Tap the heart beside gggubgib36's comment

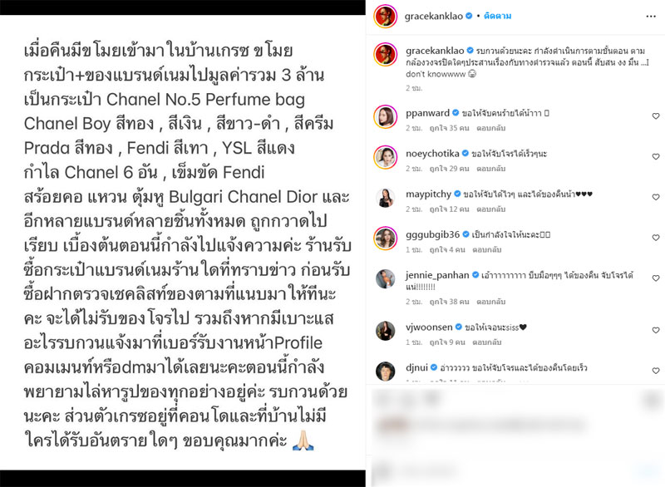pyautogui.click(x=656, y=238)
